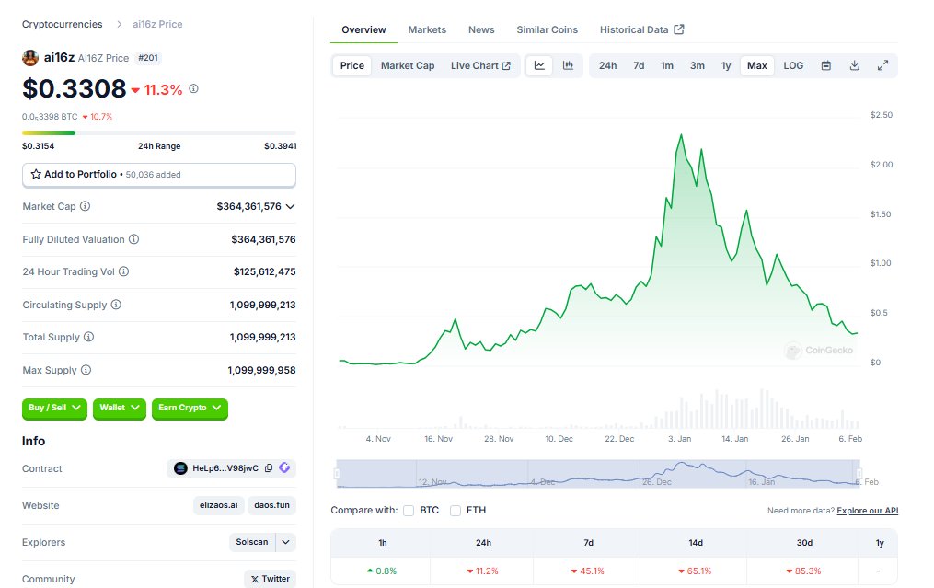Open the price info icon beside 11.3%
The image size is (934, 588).
[x=193, y=88]
